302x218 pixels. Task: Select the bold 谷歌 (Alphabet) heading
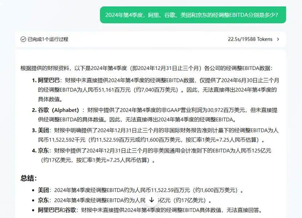pyautogui.click(x=58, y=110)
